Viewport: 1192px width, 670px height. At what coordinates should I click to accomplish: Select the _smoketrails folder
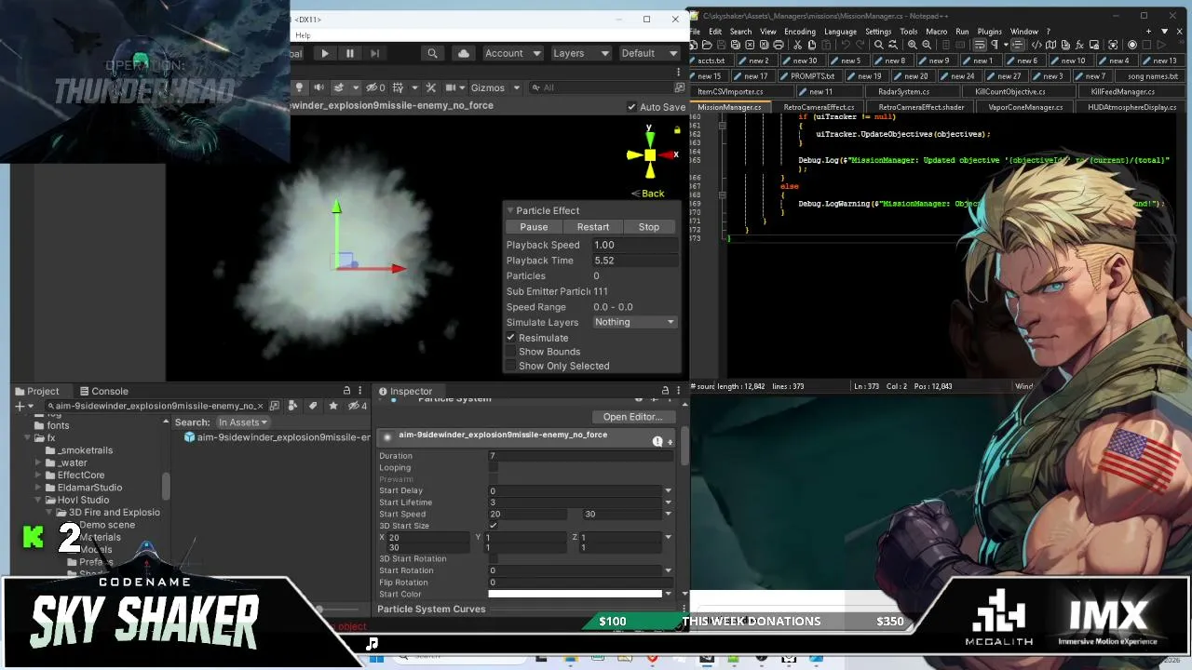pos(85,450)
